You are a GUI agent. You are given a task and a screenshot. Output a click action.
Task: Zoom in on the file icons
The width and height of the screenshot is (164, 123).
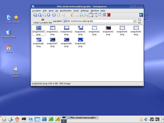tap(82, 15)
